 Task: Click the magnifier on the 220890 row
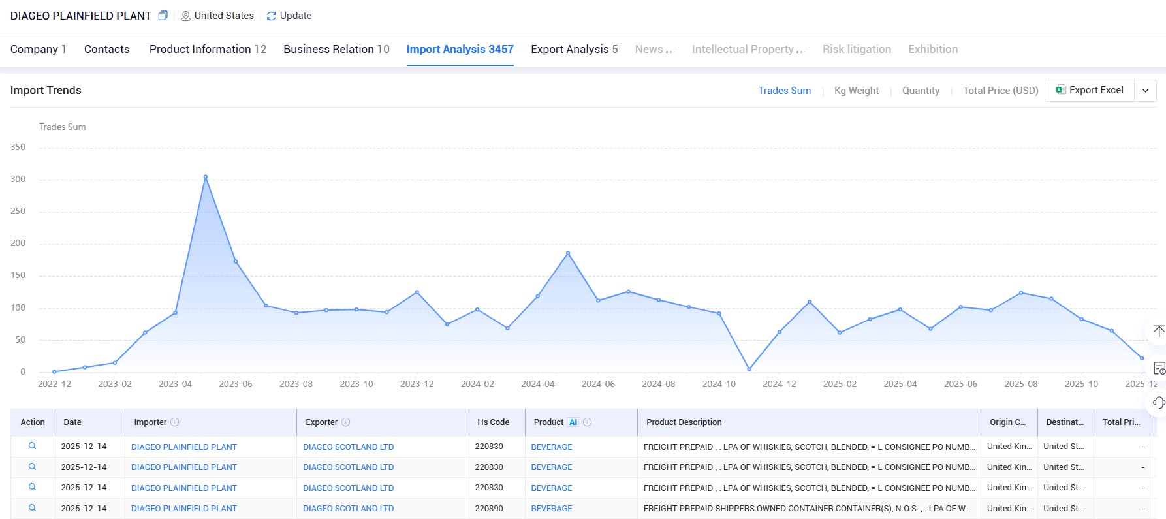pos(32,507)
